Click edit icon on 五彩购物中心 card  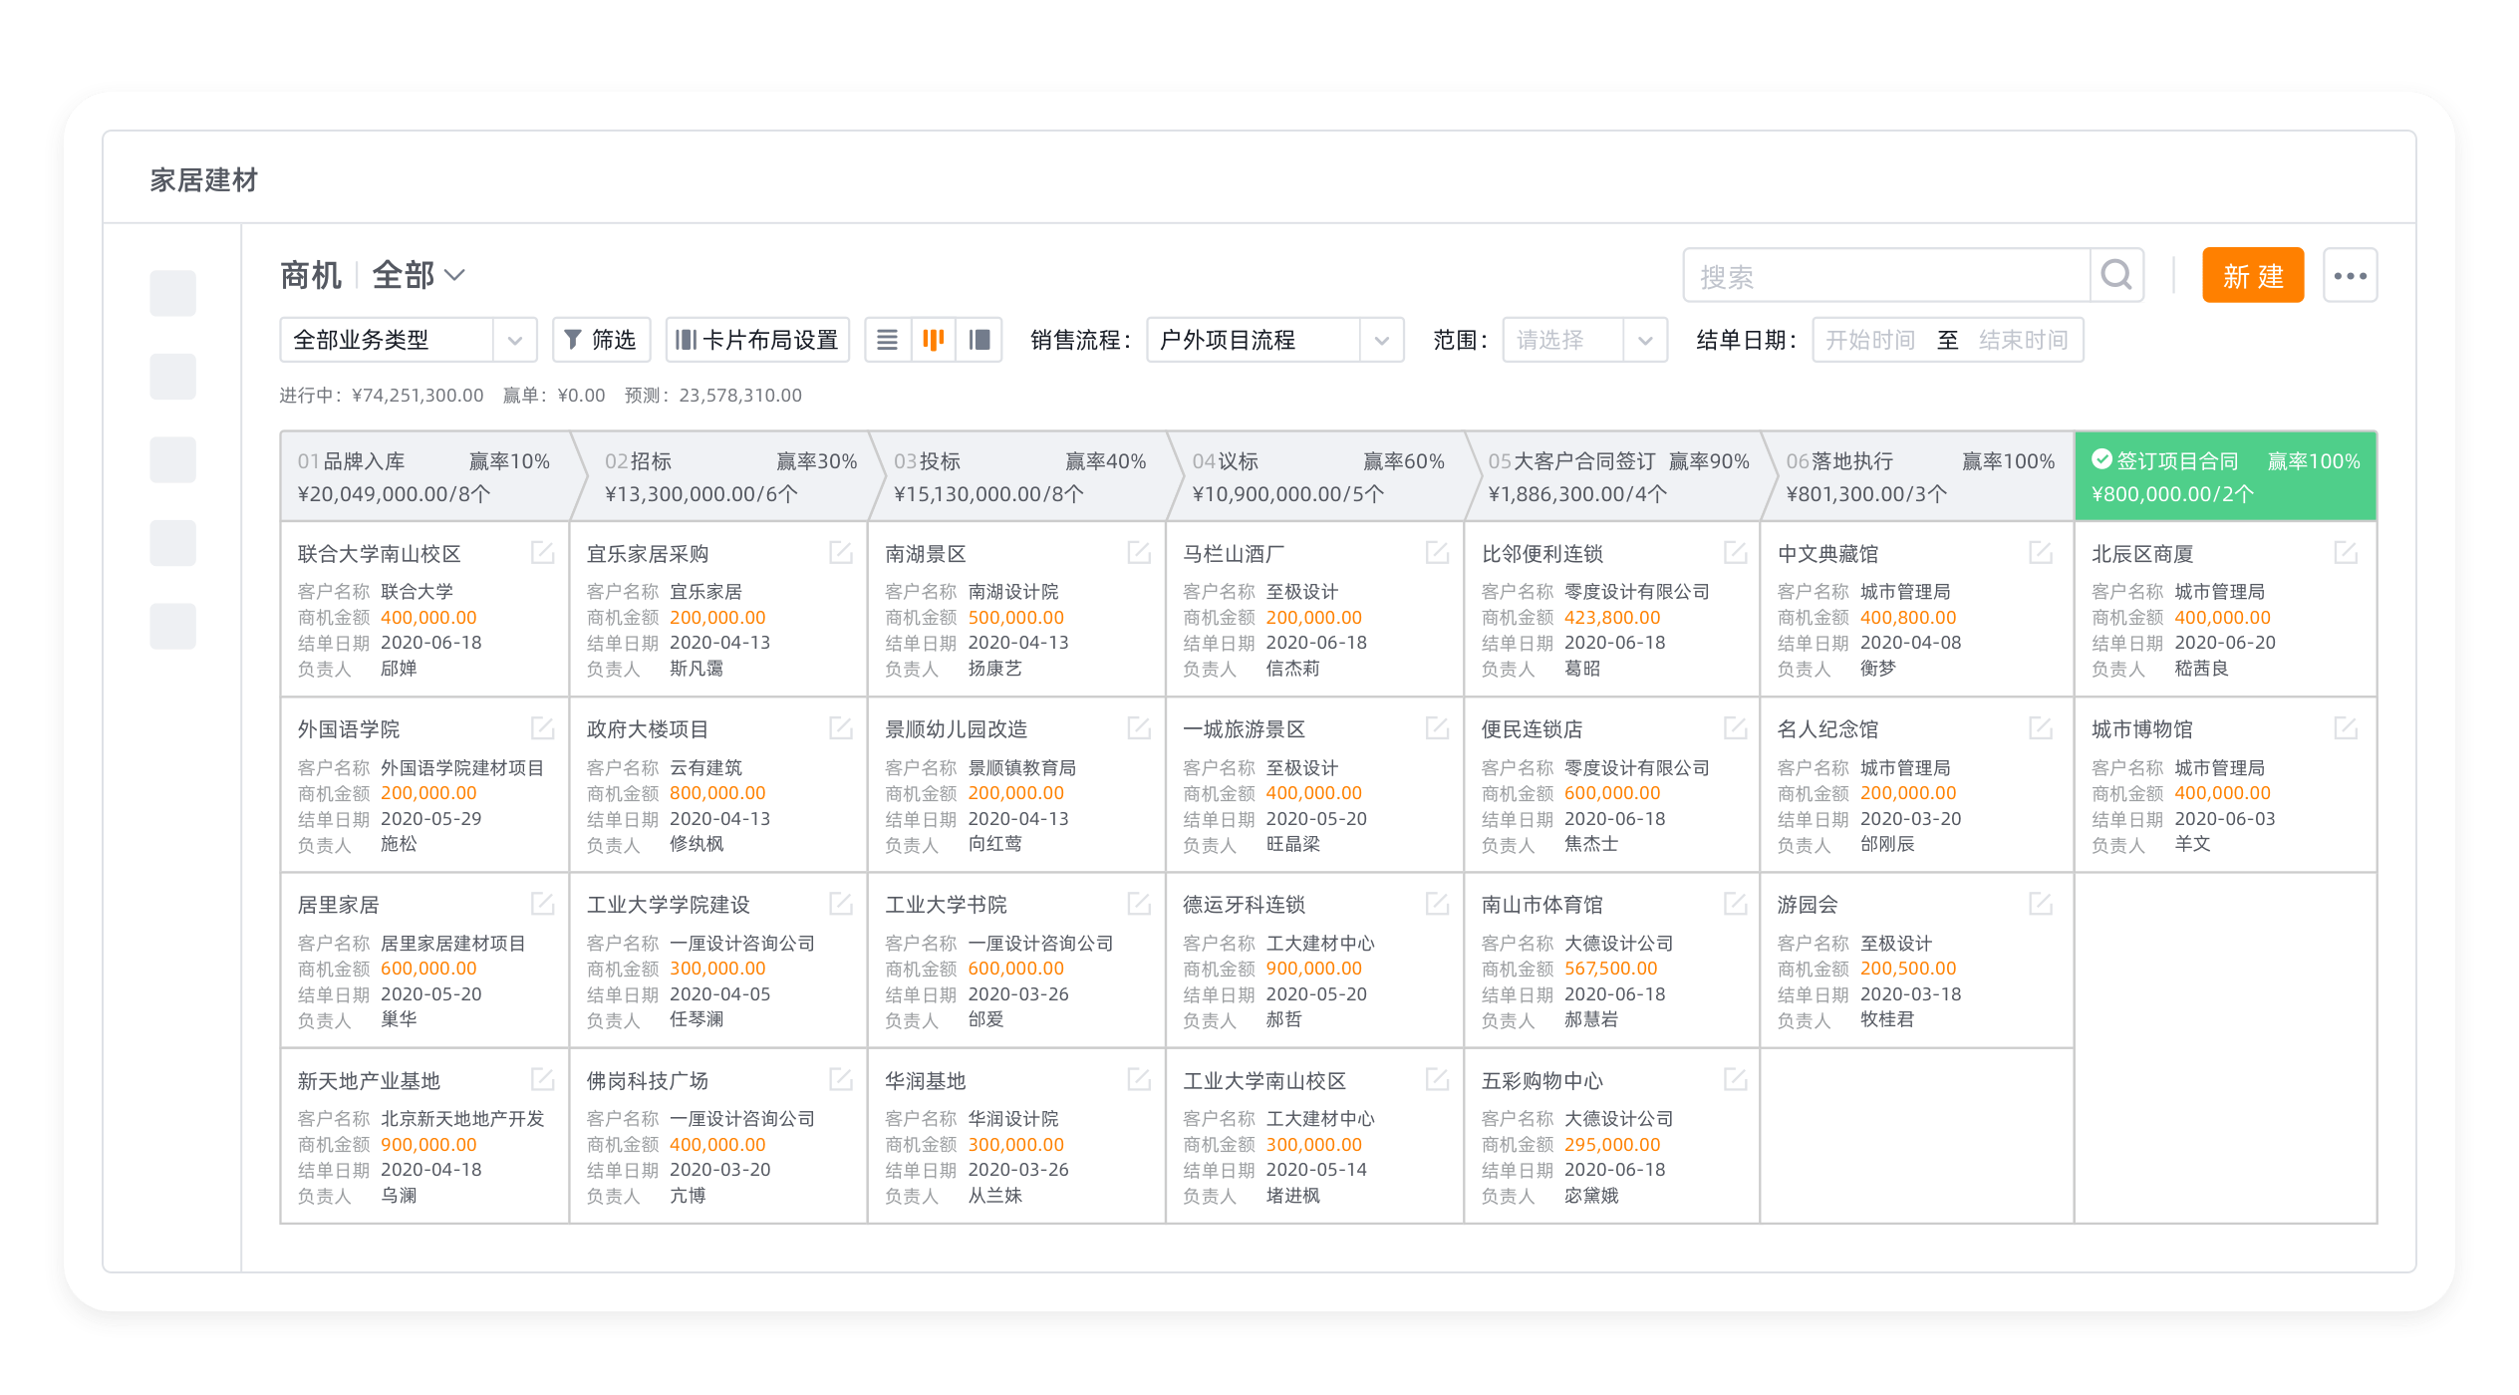(1735, 1079)
